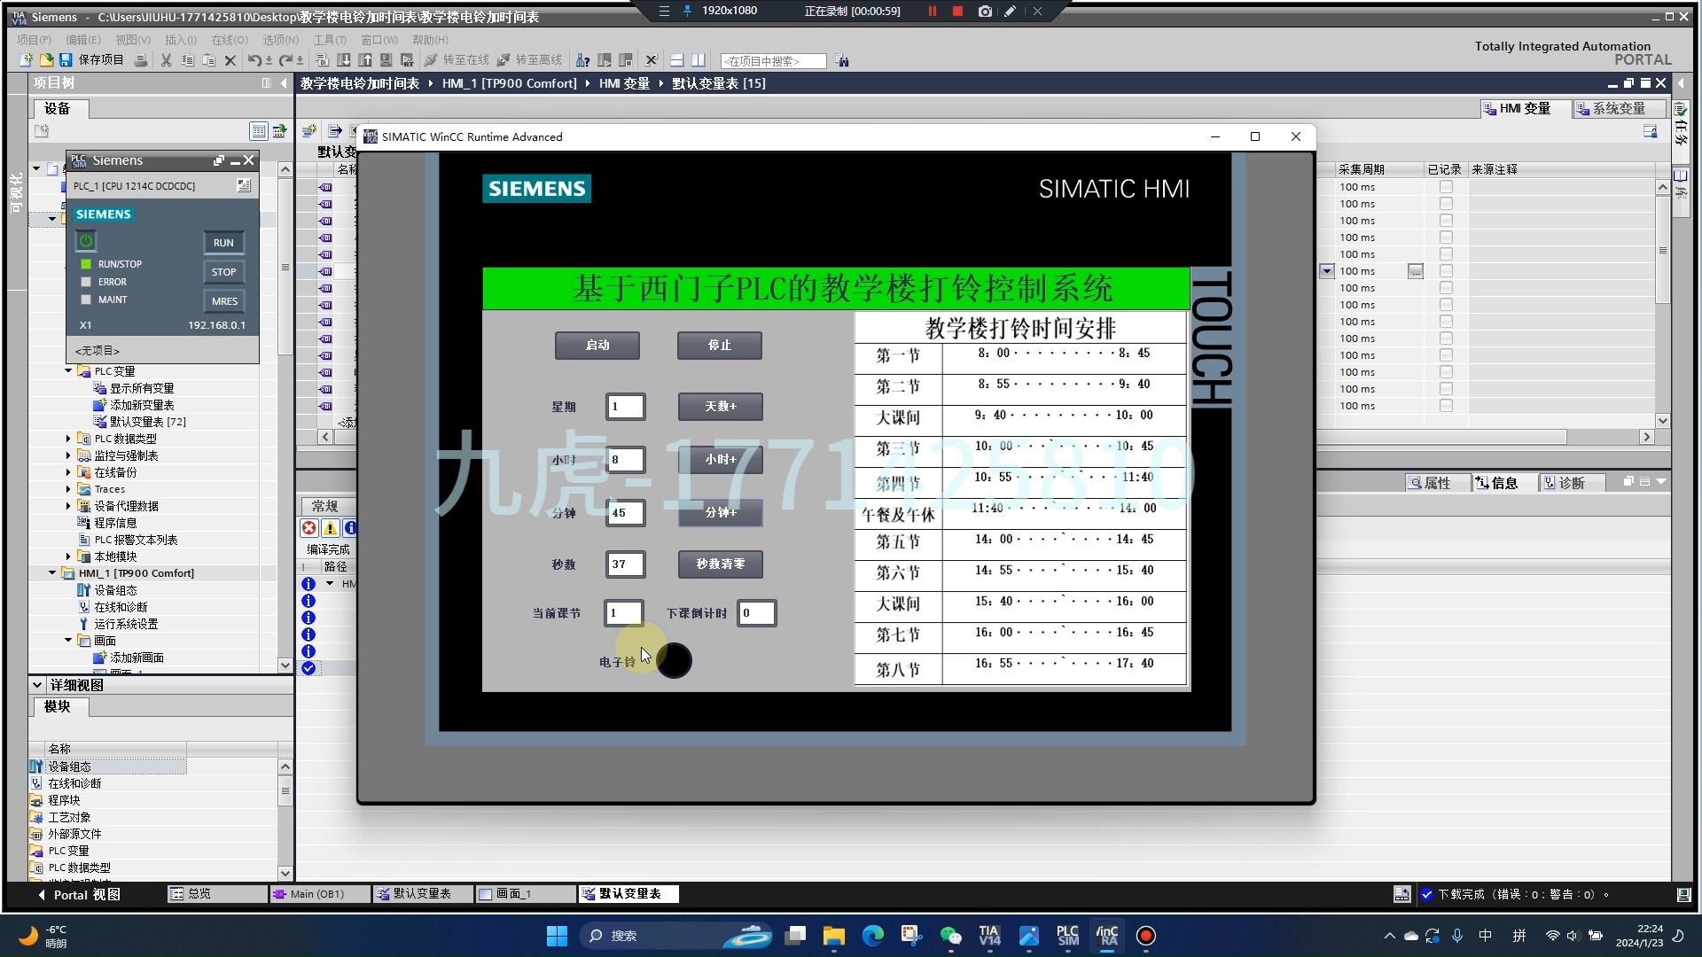Click the delete X icon in the toolbar
This screenshot has width=1702, height=957.
pyautogui.click(x=230, y=60)
